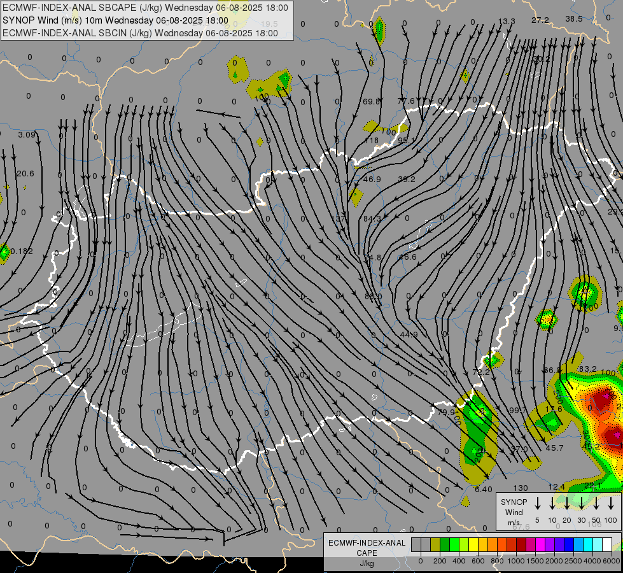Click the map value 46.6

click(x=408, y=257)
